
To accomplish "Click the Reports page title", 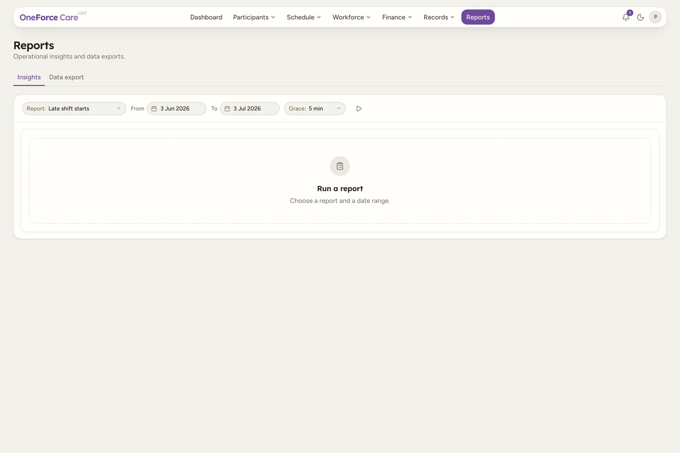I will coord(34,45).
